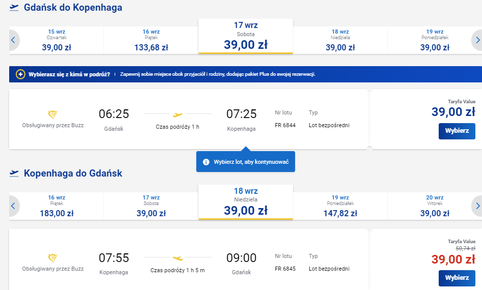This screenshot has height=290, width=482.
Task: Click yellow plane icon on Kopenhaga–Gdańsk flight
Action: click(x=177, y=258)
